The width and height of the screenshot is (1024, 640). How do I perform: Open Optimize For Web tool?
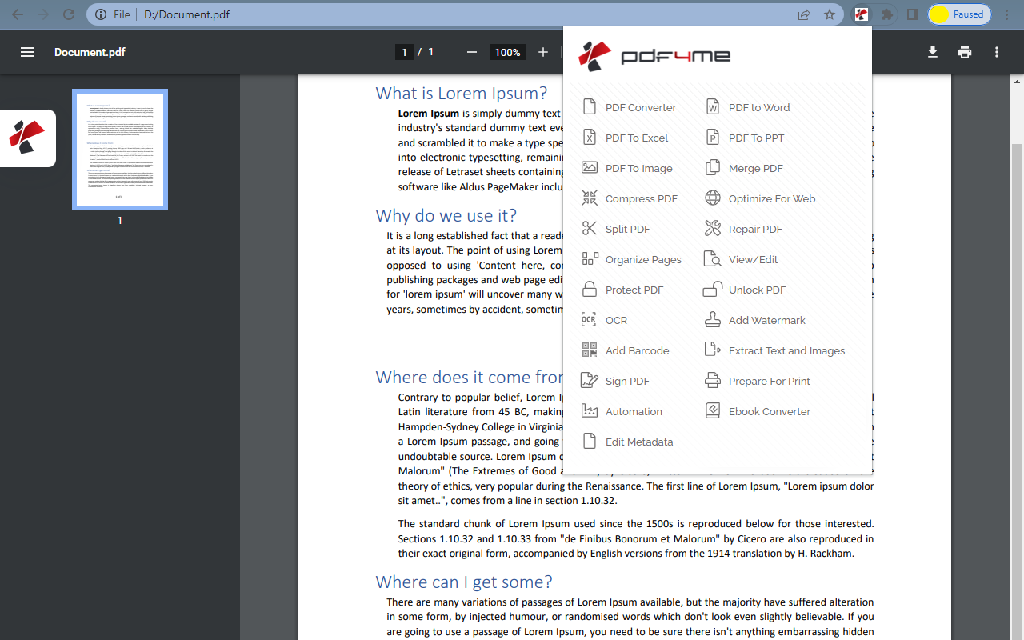click(x=760, y=198)
